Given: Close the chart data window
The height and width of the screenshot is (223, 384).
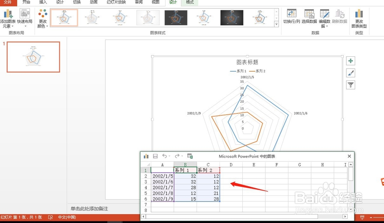Looking at the screenshot, I should [x=349, y=156].
